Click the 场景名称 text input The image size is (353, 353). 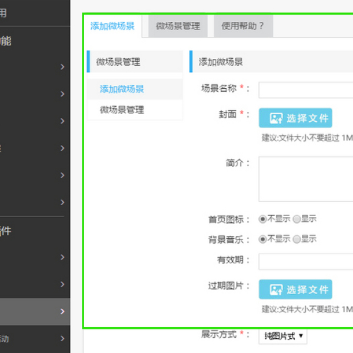click(305, 89)
